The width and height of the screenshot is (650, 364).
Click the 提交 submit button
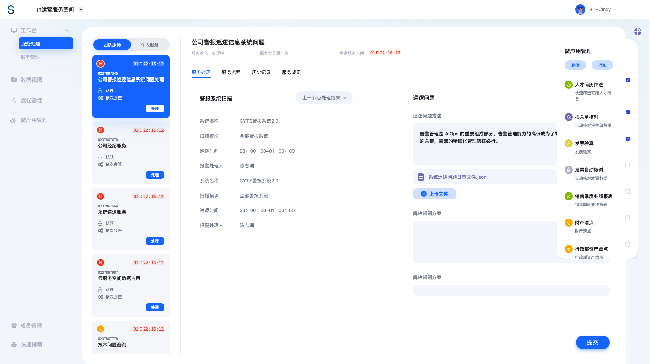(592, 342)
